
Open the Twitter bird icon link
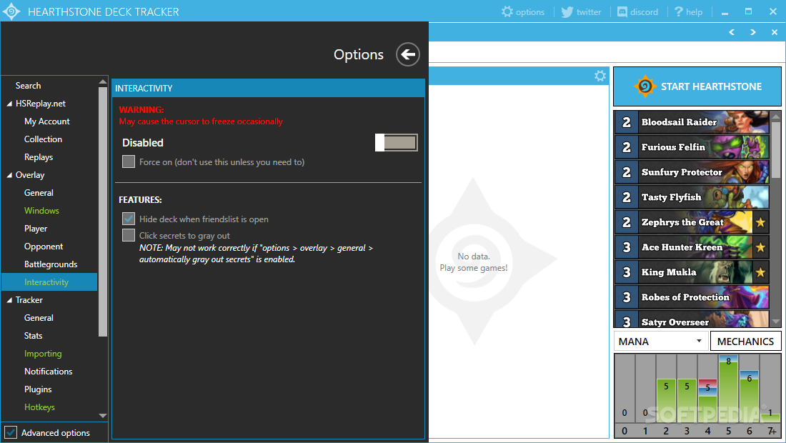click(x=567, y=11)
